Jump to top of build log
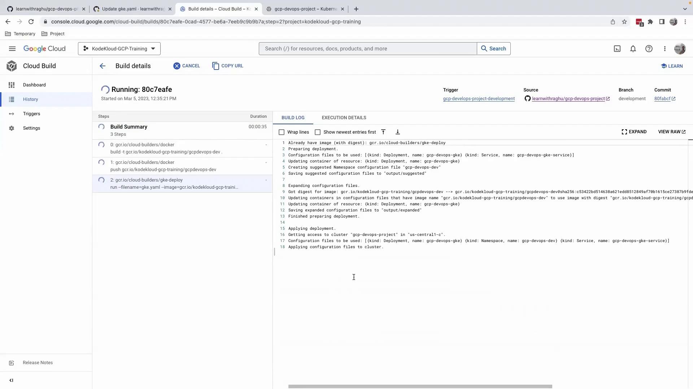 click(383, 132)
